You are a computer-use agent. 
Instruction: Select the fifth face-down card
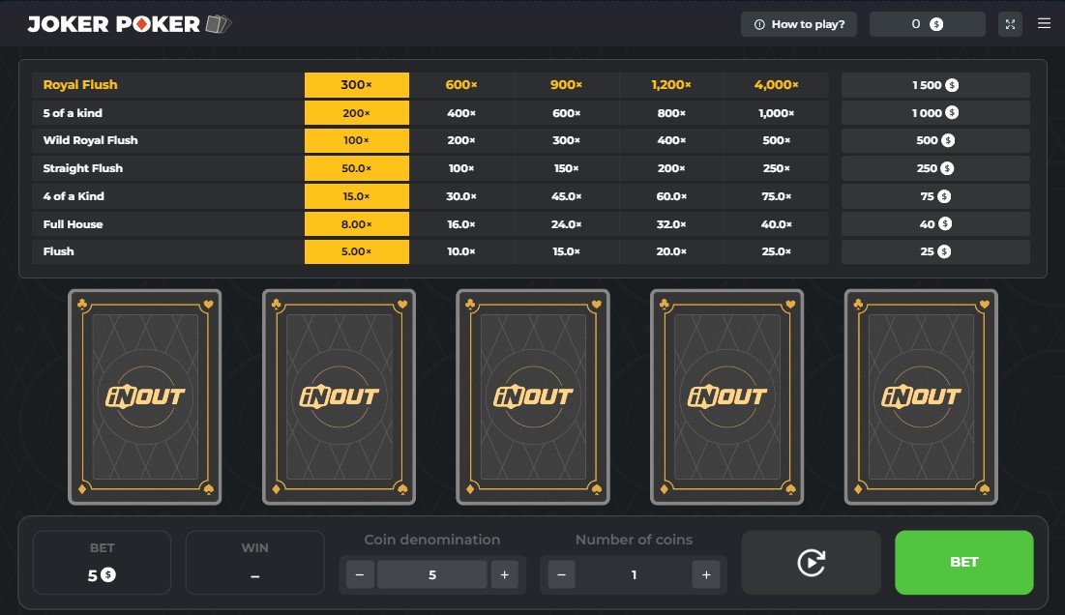[x=921, y=396]
